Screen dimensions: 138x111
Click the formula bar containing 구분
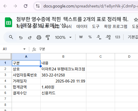88,49
